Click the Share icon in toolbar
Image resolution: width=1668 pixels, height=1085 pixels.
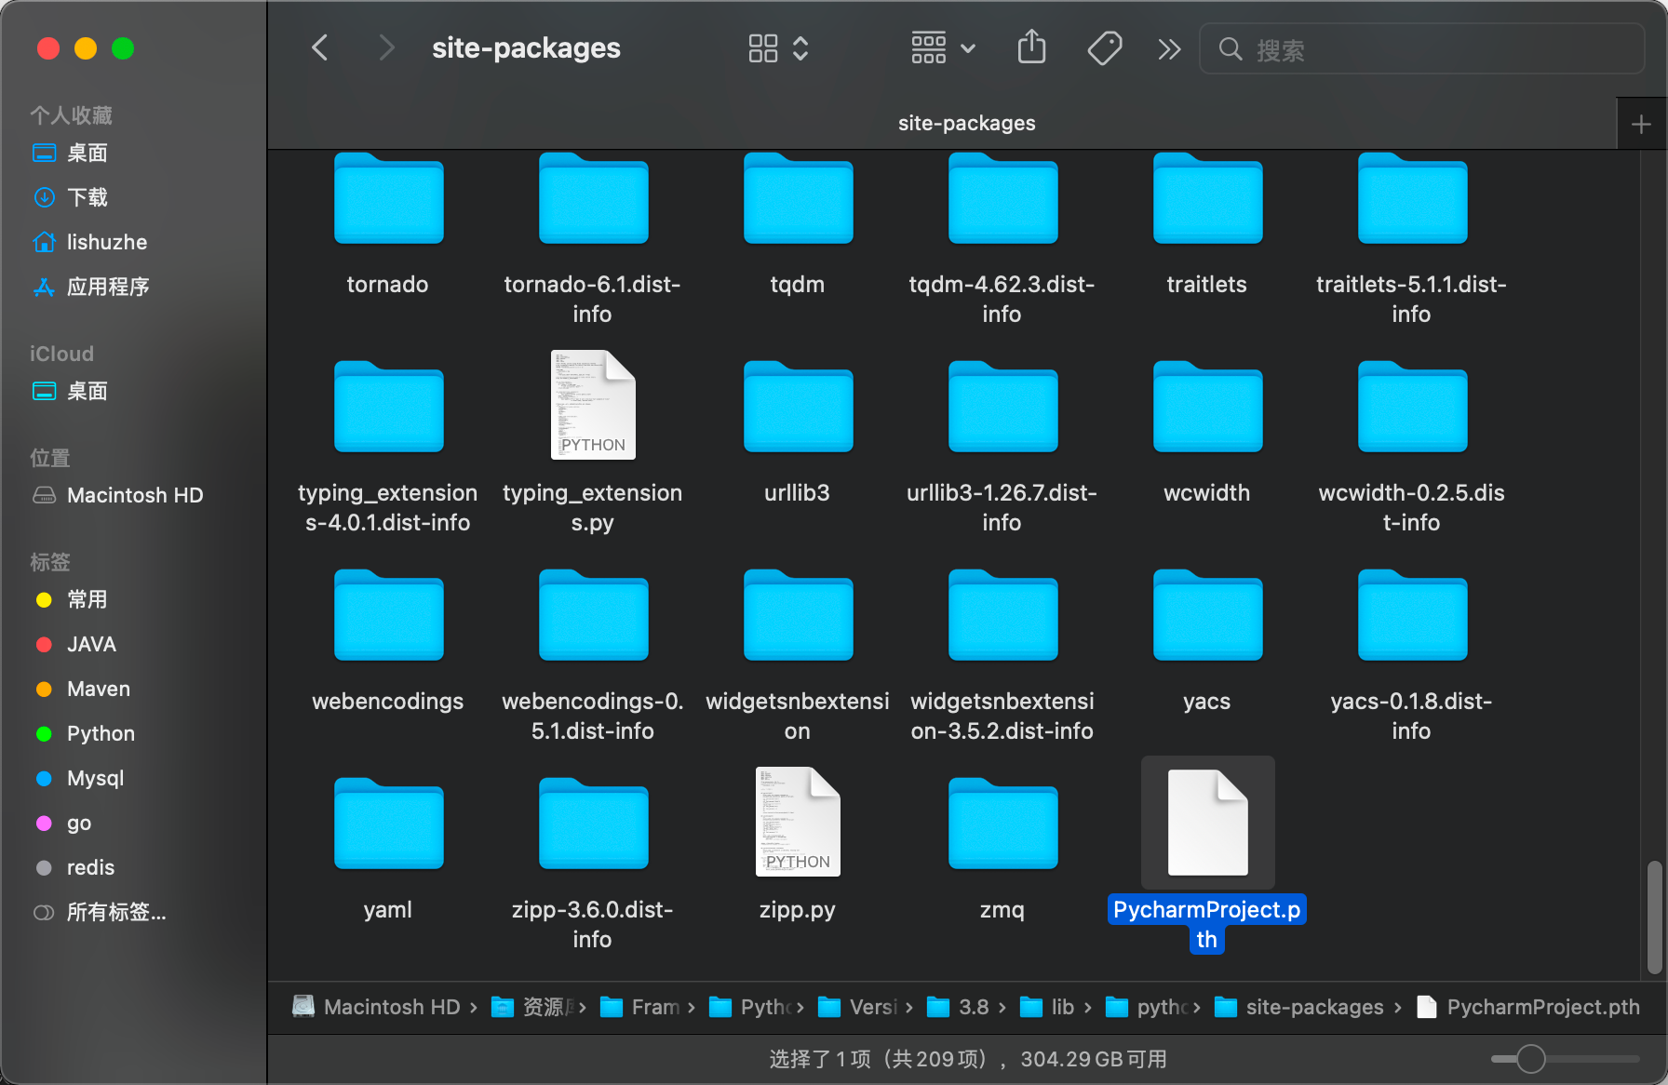coord(1031,47)
